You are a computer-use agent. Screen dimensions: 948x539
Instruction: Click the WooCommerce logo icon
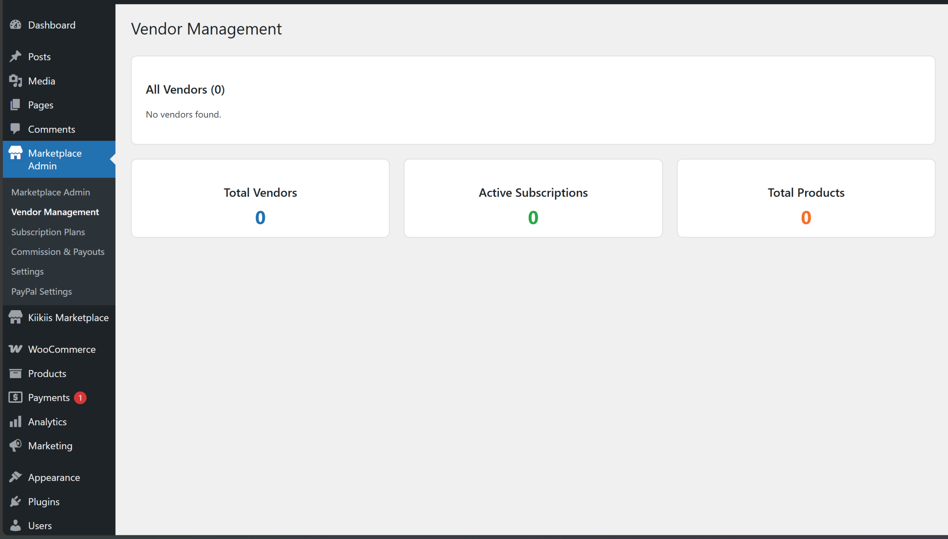pyautogui.click(x=16, y=349)
